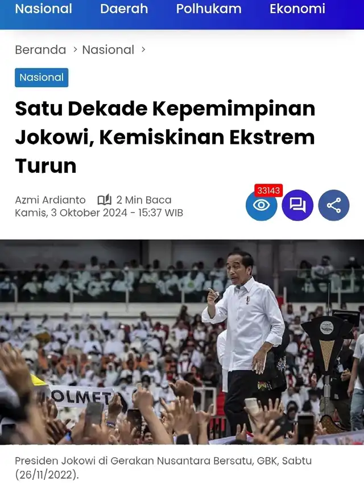
Task: Click the photo caption text
Action: click(x=163, y=467)
